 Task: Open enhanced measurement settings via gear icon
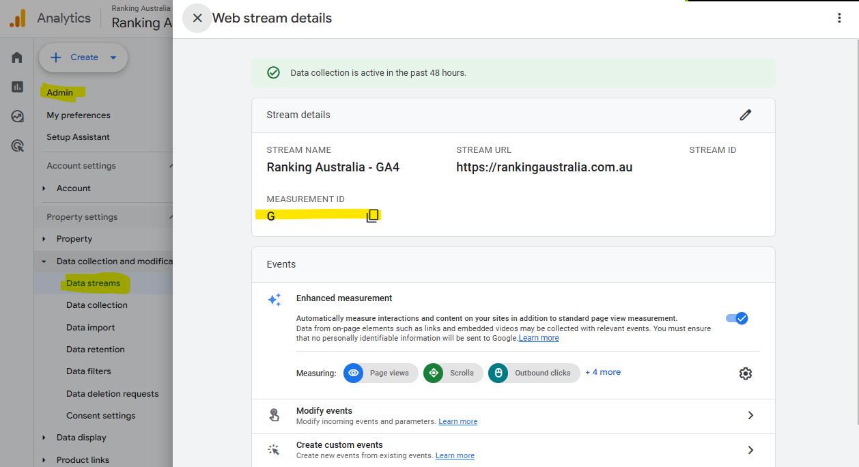click(x=746, y=373)
